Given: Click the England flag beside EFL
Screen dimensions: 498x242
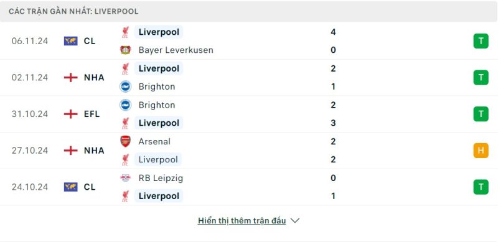Looking at the screenshot, I should (70, 114).
